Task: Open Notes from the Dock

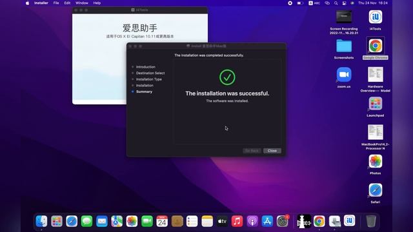Action: pyautogui.click(x=207, y=221)
